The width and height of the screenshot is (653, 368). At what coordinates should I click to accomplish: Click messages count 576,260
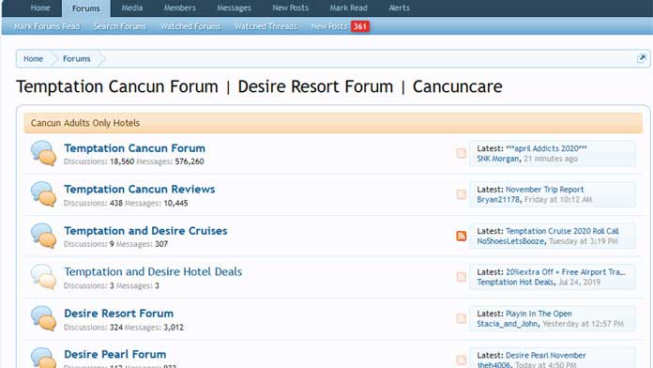(190, 161)
